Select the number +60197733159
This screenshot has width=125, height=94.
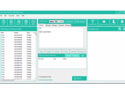(18, 35)
